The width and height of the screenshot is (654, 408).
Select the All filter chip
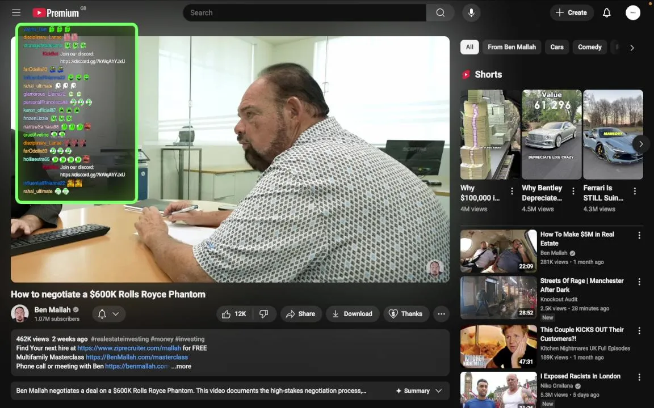pyautogui.click(x=469, y=47)
